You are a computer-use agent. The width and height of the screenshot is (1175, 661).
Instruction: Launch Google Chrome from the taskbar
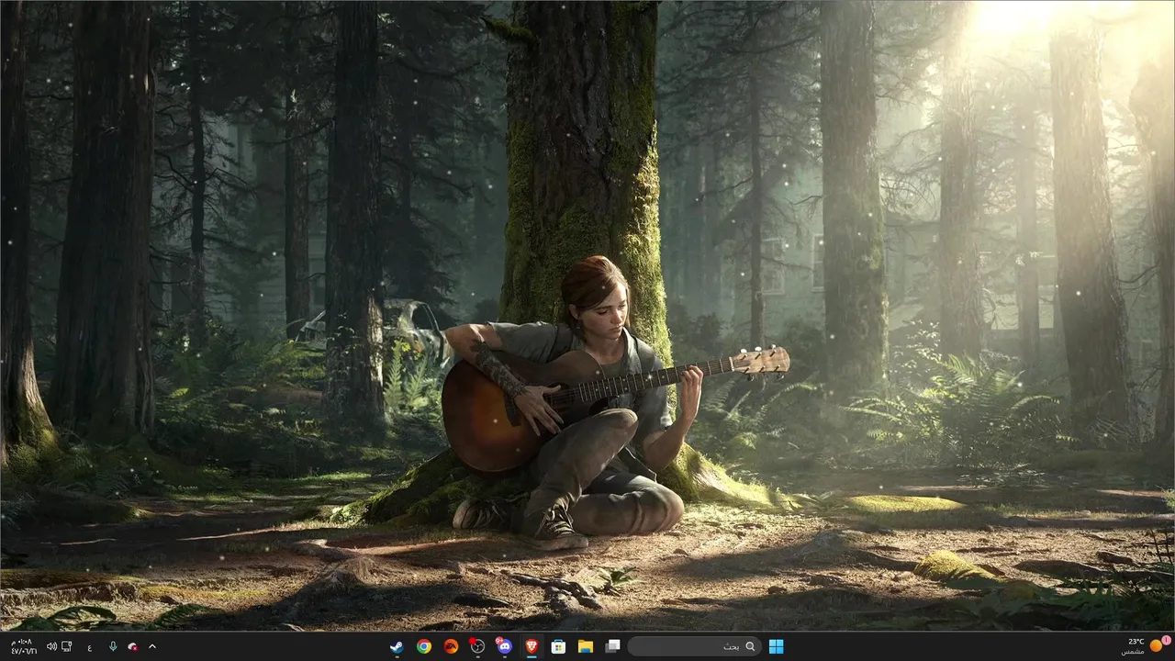point(423,646)
